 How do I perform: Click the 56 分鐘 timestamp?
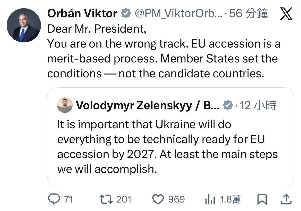[248, 13]
